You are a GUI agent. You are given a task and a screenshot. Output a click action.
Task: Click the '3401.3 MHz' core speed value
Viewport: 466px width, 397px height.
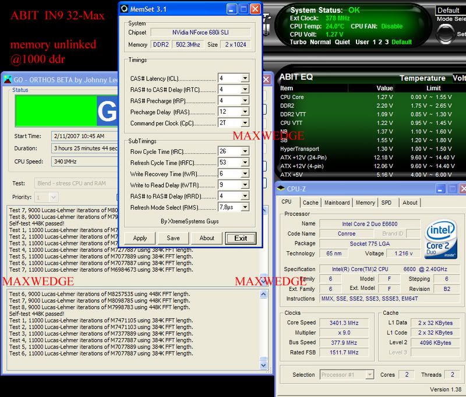pos(344,323)
